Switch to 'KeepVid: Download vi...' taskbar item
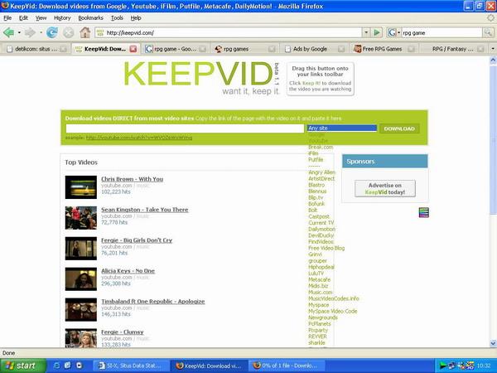497x373 pixels. point(209,366)
